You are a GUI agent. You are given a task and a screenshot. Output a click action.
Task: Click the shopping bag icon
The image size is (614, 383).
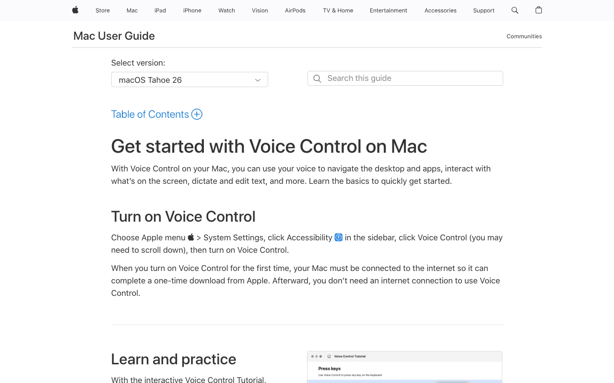coord(538,10)
